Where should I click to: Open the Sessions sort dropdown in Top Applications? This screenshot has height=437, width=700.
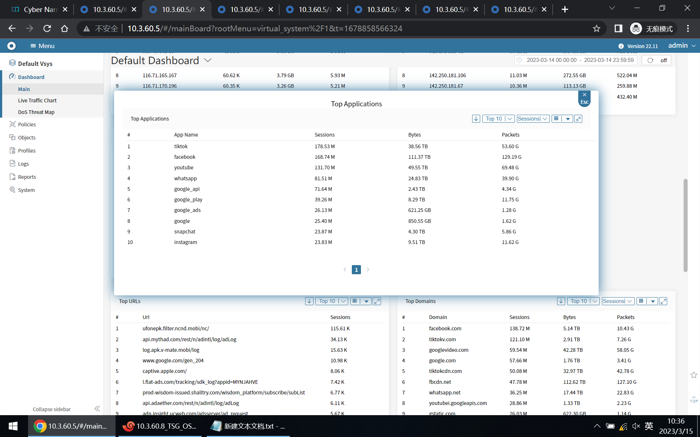pos(533,119)
